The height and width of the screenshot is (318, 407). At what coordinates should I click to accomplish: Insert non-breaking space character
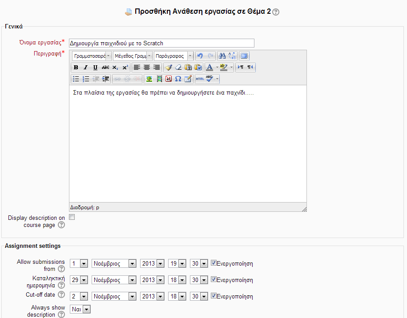tap(169, 79)
